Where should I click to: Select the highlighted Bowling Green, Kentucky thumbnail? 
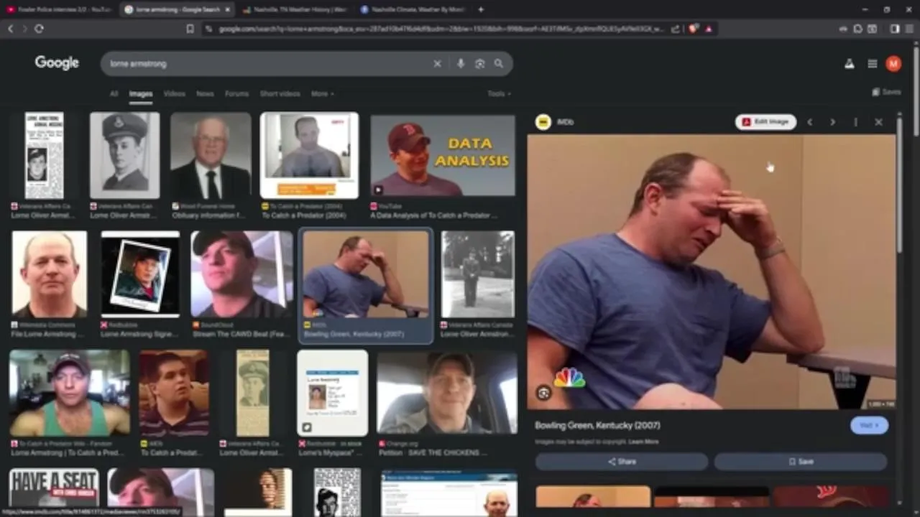click(365, 274)
